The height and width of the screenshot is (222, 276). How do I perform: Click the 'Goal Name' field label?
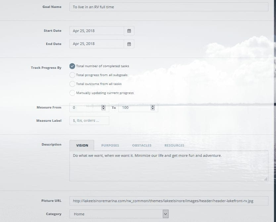coord(52,7)
